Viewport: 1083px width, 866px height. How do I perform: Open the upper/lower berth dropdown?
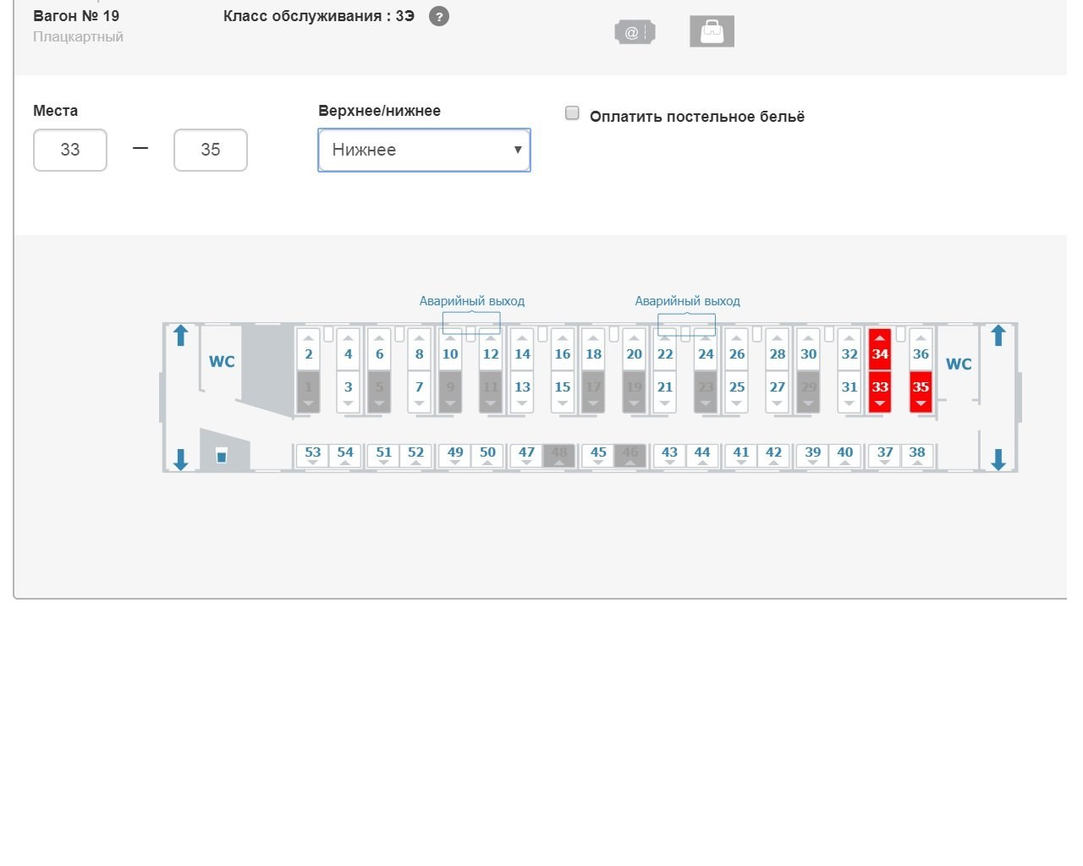(x=424, y=150)
